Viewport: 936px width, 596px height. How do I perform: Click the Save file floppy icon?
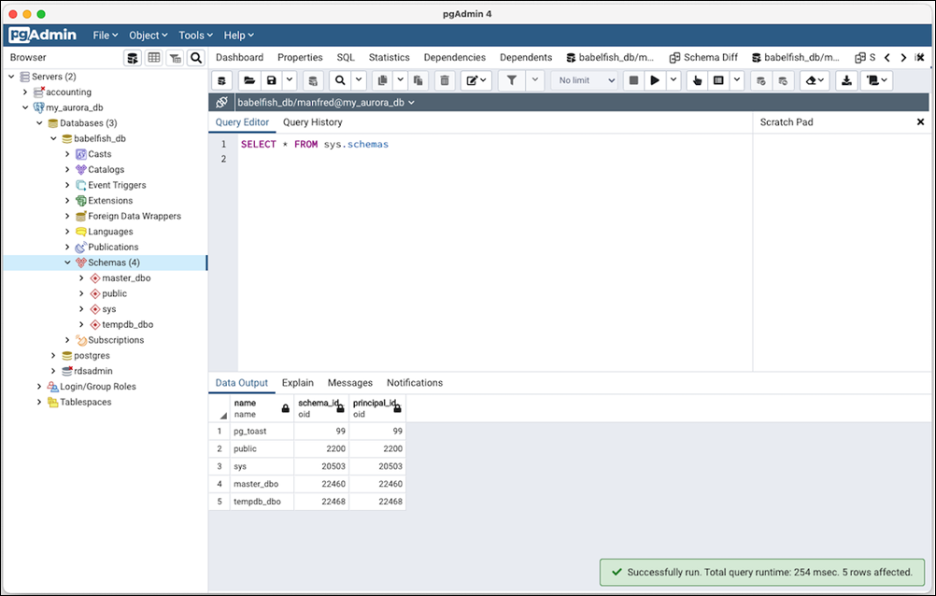tap(271, 81)
